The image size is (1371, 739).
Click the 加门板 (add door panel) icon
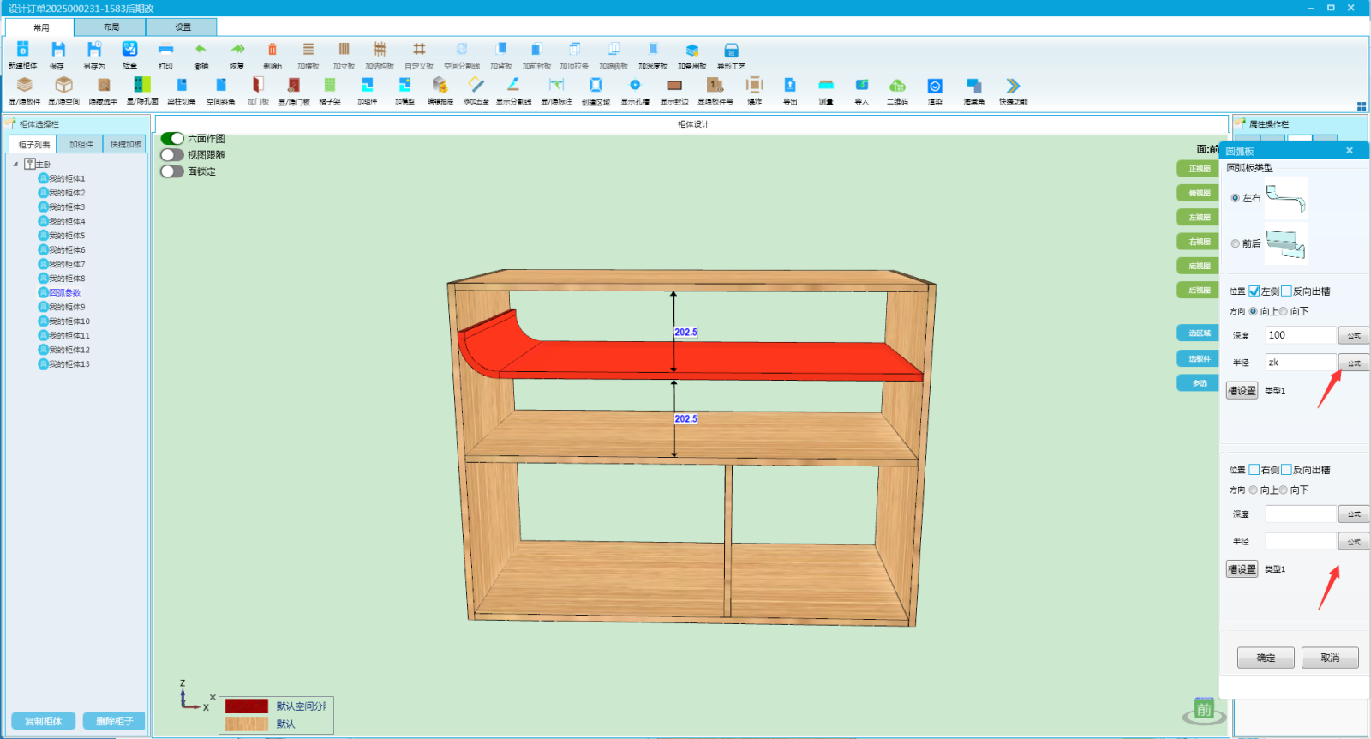(x=258, y=86)
